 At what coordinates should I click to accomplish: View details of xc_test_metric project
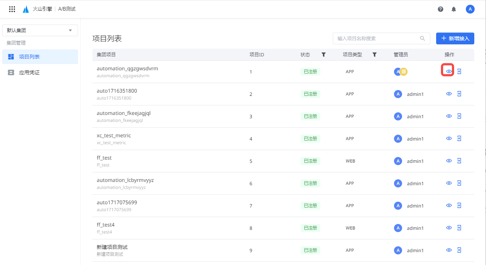point(449,138)
